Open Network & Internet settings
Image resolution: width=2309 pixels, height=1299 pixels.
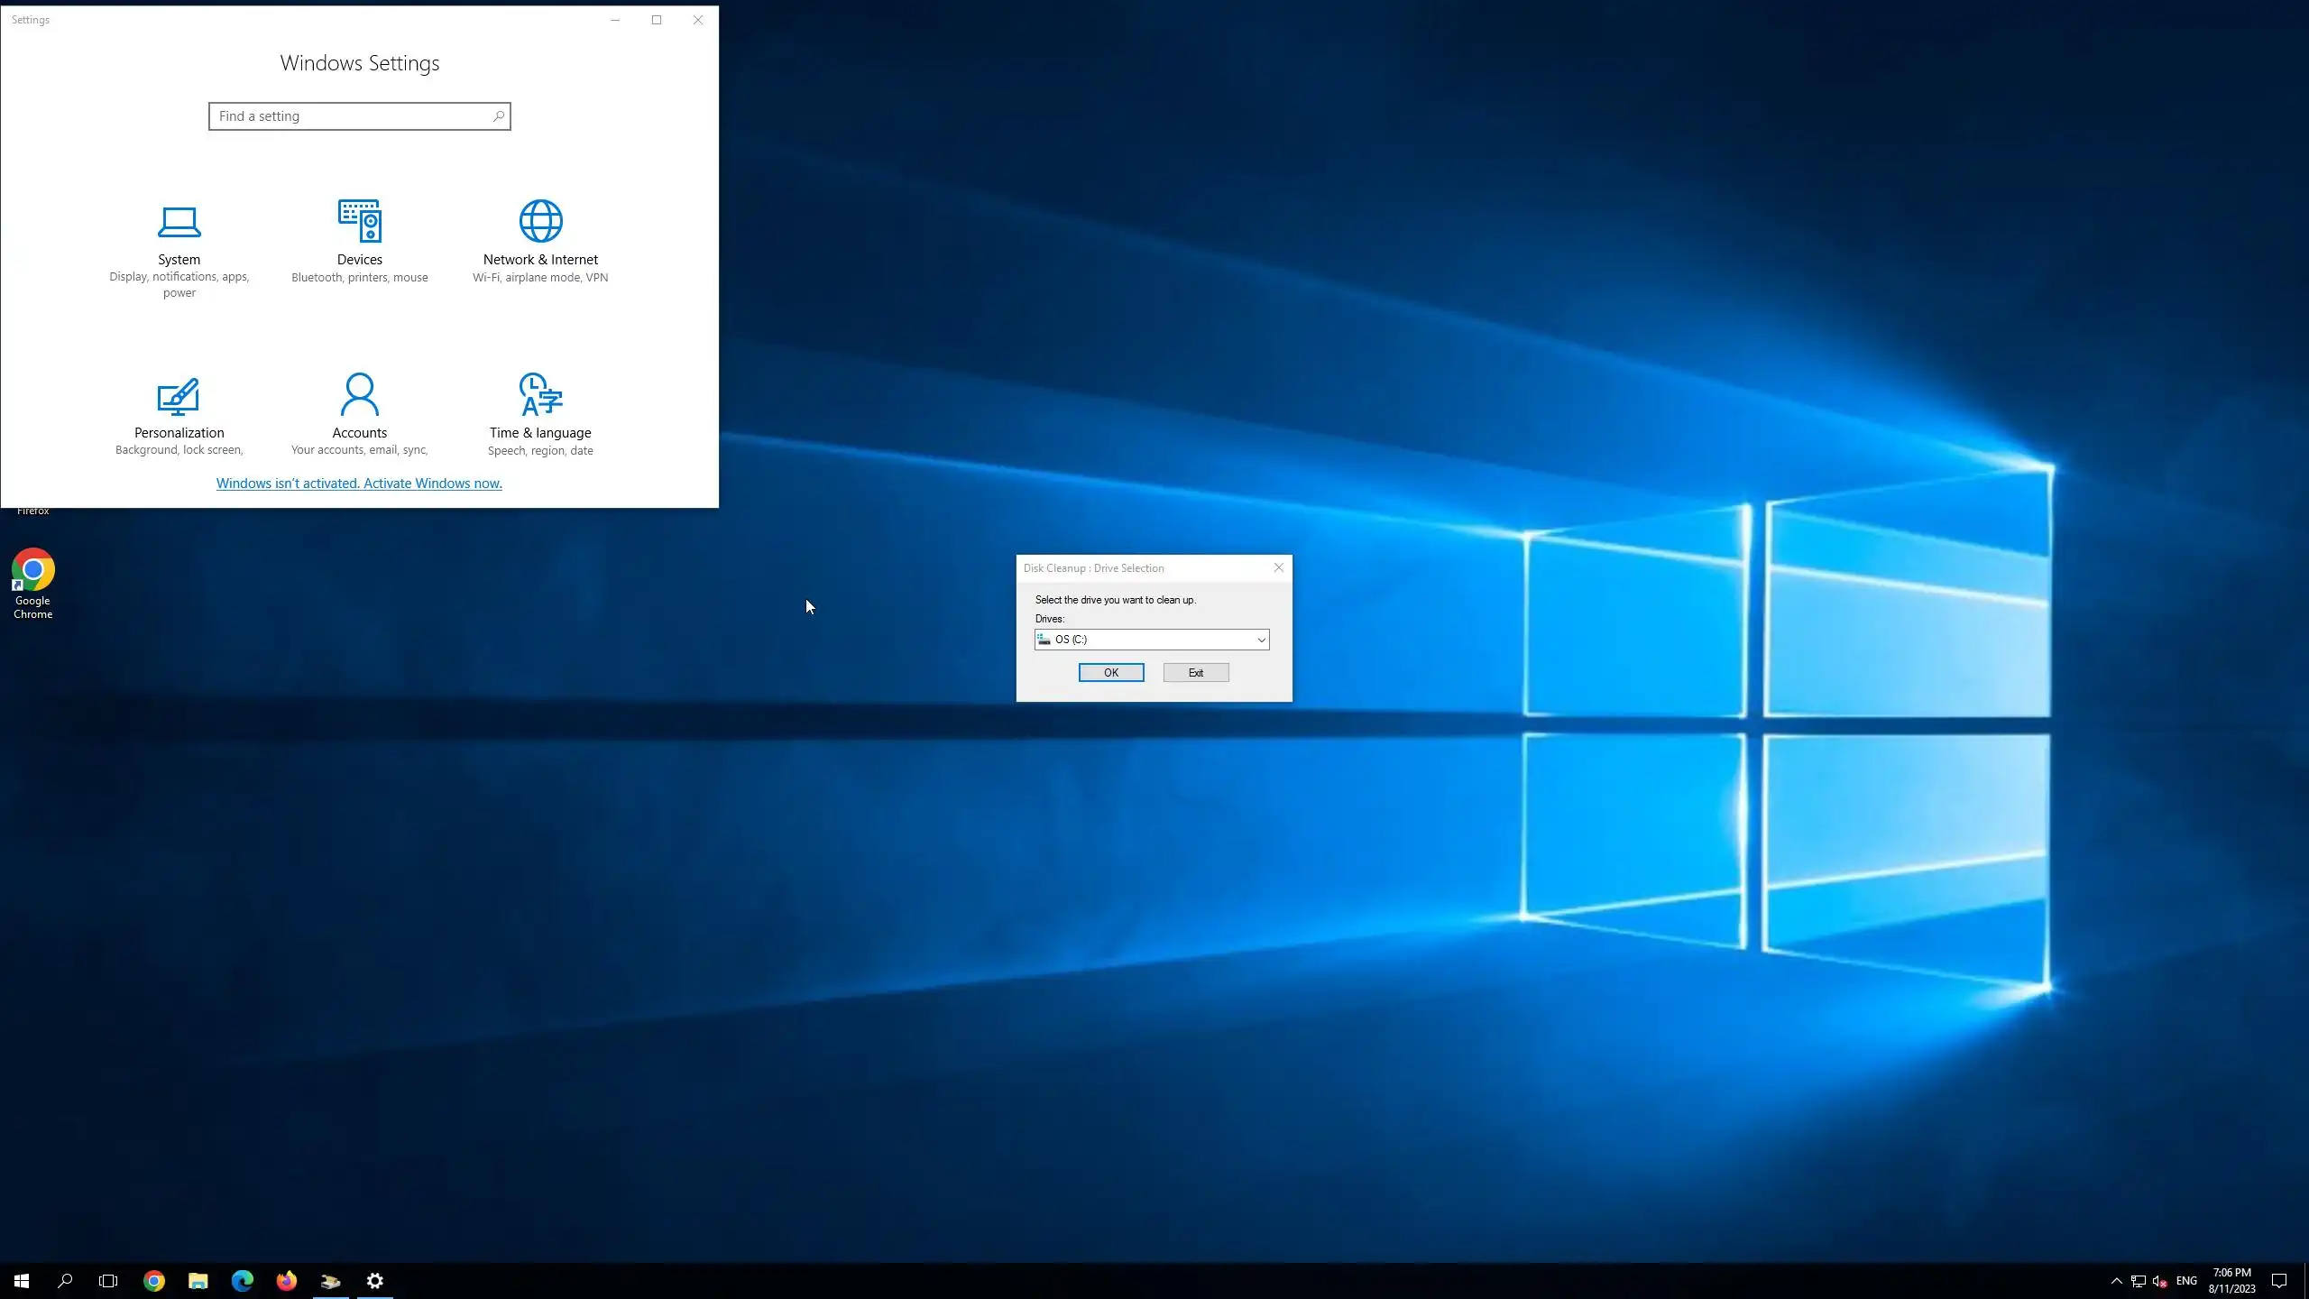(x=540, y=241)
